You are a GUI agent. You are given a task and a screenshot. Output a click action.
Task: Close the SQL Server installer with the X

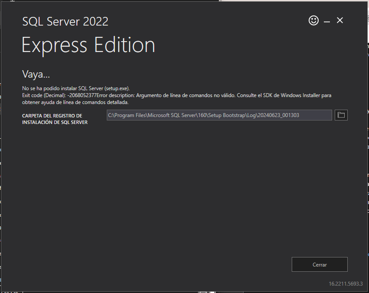tap(340, 20)
